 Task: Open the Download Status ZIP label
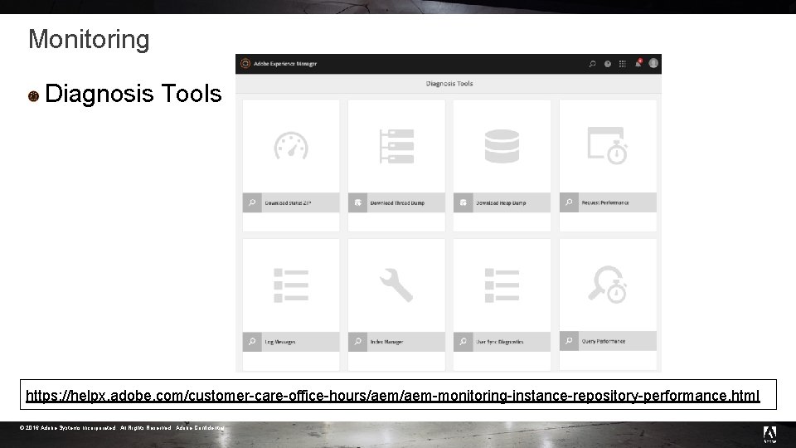(288, 202)
